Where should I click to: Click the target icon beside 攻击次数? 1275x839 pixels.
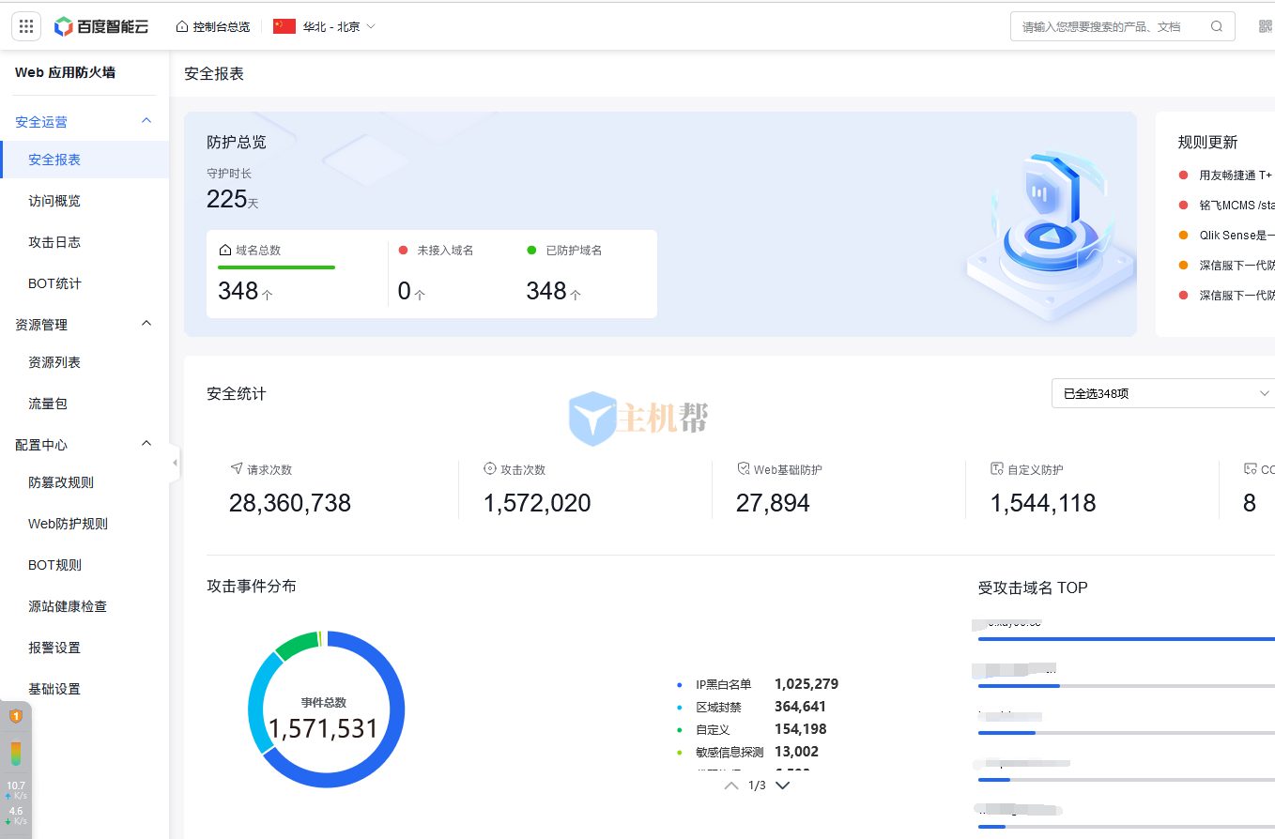(x=489, y=468)
